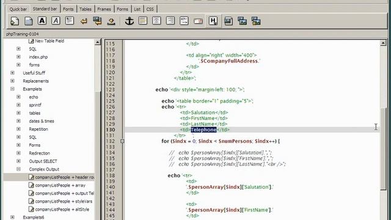The width and height of the screenshot is (391, 220).
Task: Collapse the for-loop fold marker at line 132
Action: [x=122, y=141]
